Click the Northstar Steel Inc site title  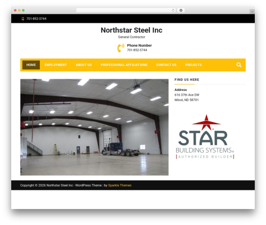point(131,30)
